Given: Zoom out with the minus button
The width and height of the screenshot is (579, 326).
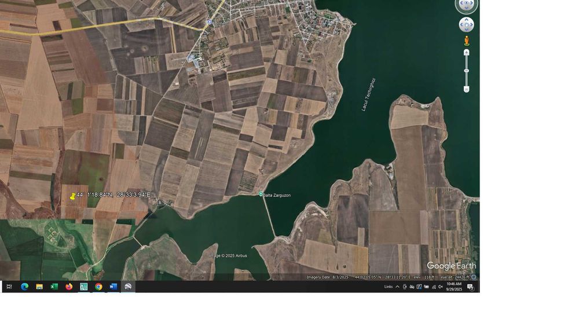Looking at the screenshot, I should coord(466,89).
